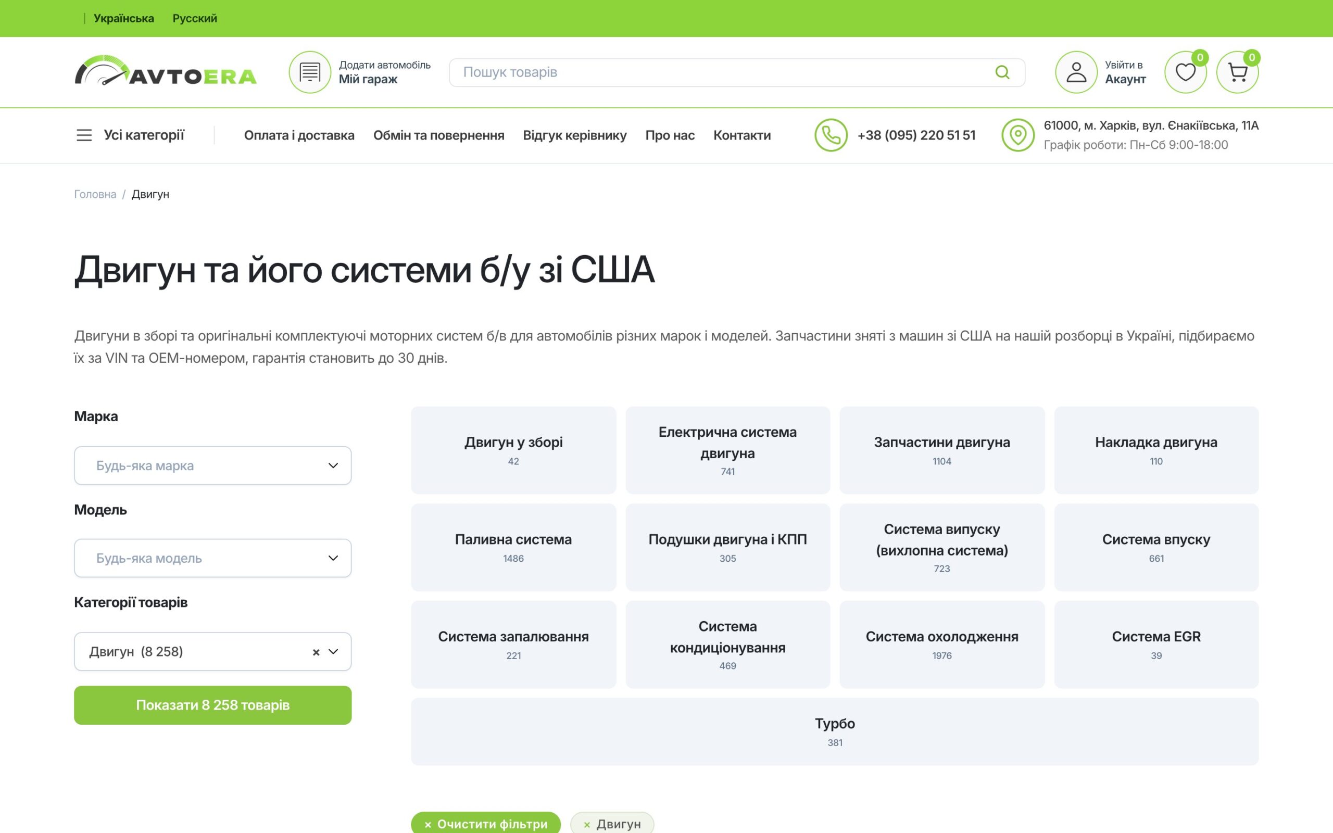Open Система EGR category tile

1156,645
